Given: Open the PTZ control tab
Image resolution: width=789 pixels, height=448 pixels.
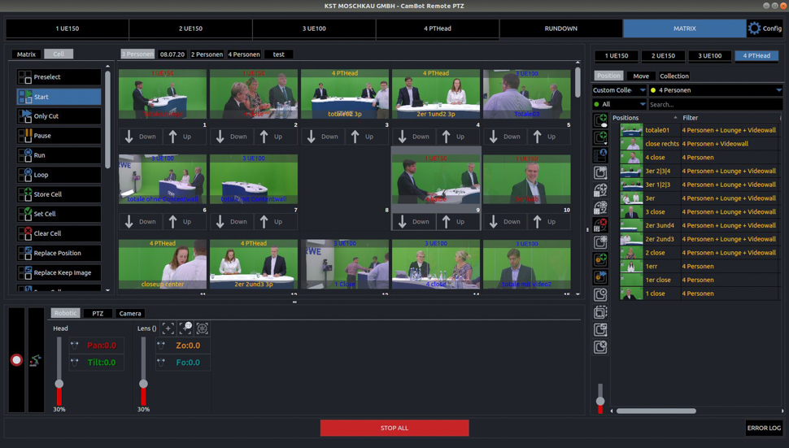Looking at the screenshot, I should [x=98, y=313].
